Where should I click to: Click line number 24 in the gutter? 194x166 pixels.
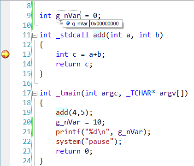point(27,161)
